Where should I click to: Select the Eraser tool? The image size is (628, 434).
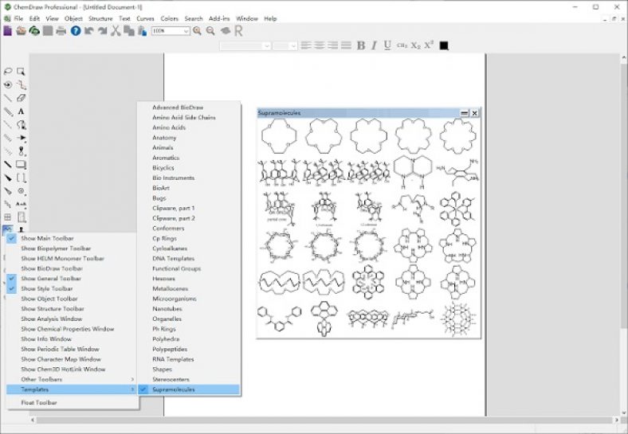pos(22,98)
